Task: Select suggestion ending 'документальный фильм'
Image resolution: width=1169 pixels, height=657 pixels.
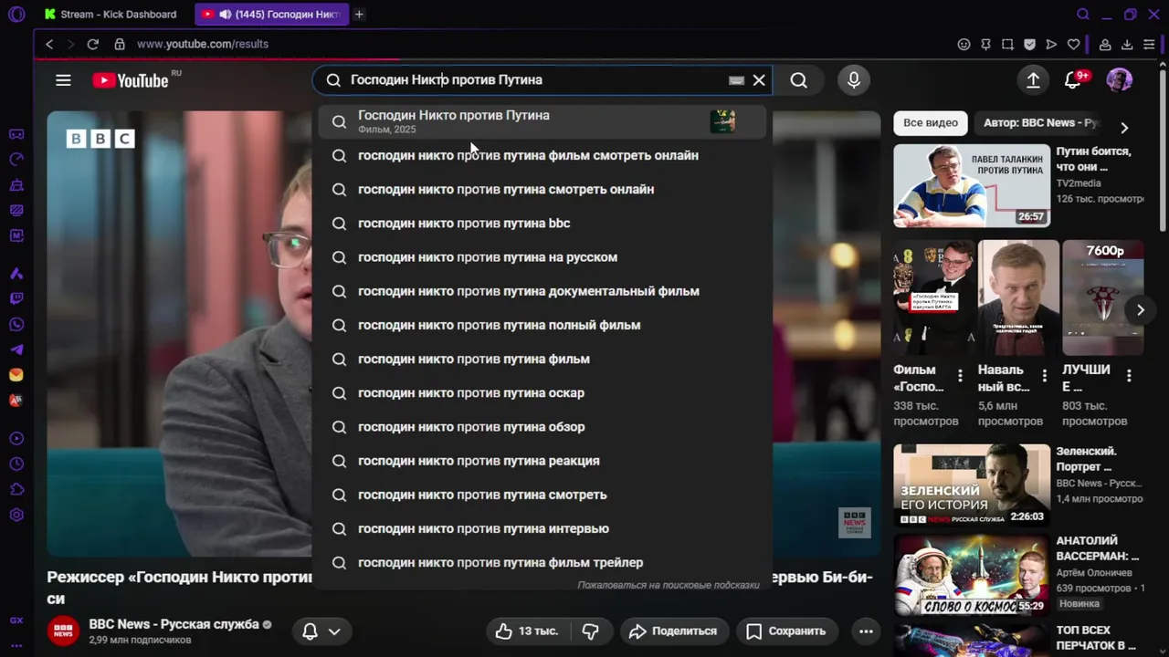Action: tap(542, 291)
